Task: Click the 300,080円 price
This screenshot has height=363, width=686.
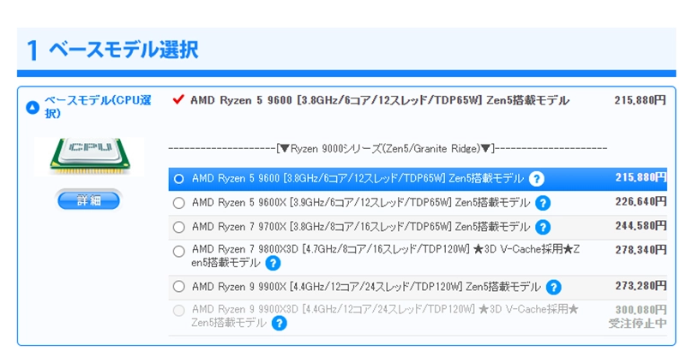Action: pyautogui.click(x=641, y=310)
